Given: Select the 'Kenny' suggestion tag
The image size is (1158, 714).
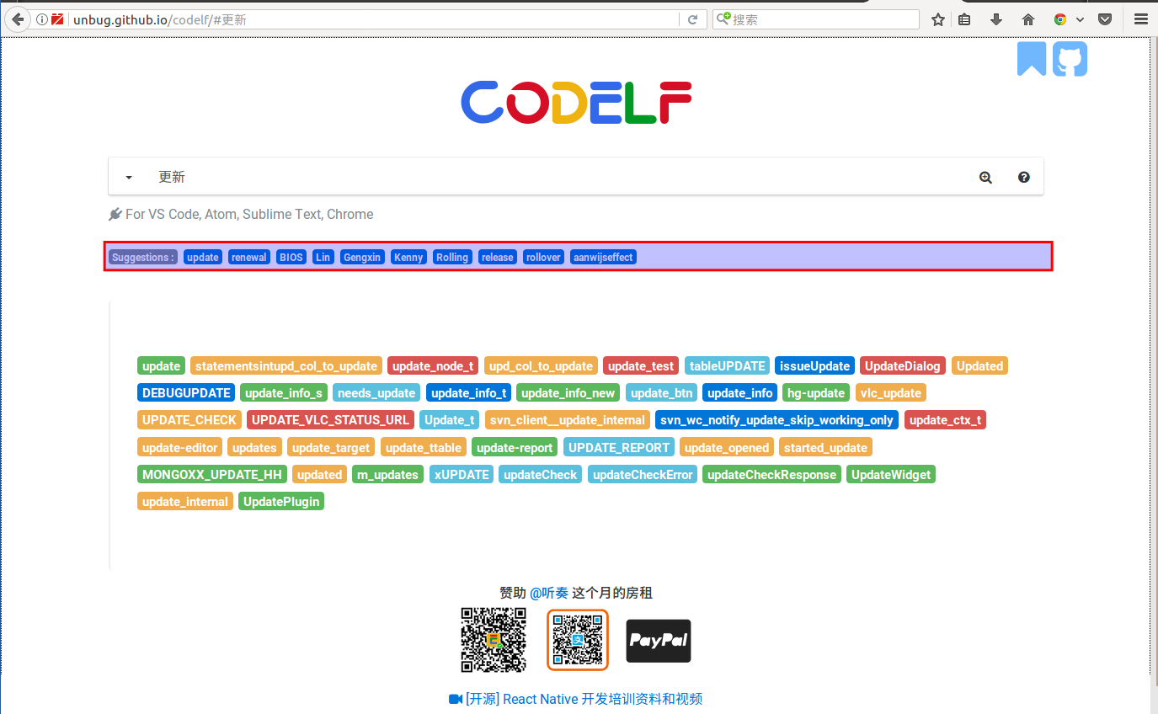Looking at the screenshot, I should tap(408, 257).
